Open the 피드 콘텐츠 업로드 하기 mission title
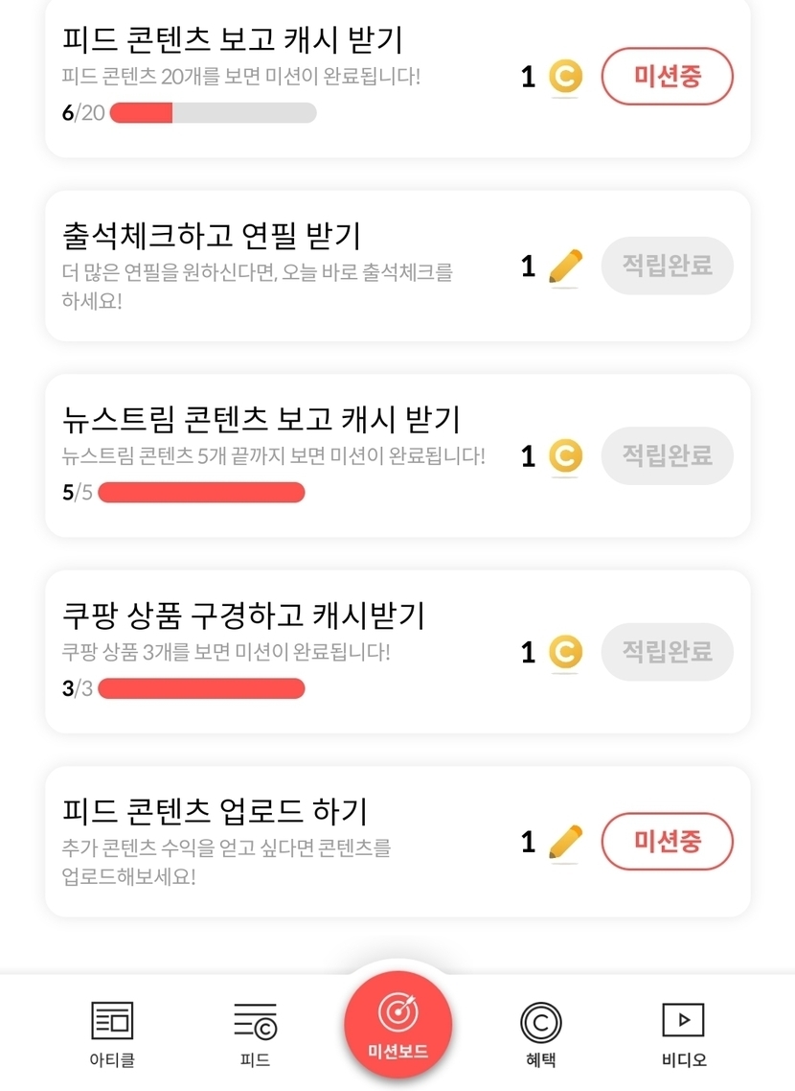 (215, 811)
